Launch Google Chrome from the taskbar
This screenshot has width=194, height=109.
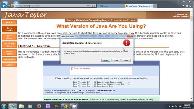point(65,106)
